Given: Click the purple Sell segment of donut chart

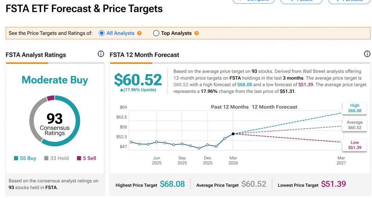Looking at the screenshot, I should 50,98.
